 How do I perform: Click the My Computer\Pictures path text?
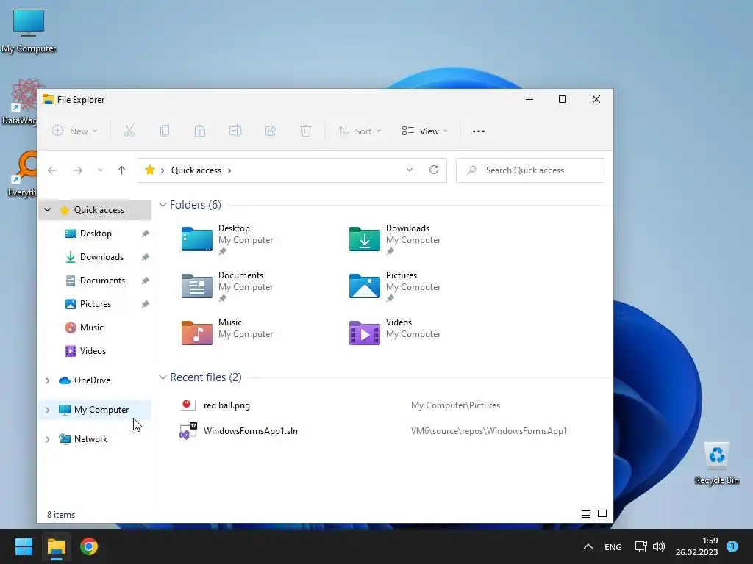click(455, 405)
